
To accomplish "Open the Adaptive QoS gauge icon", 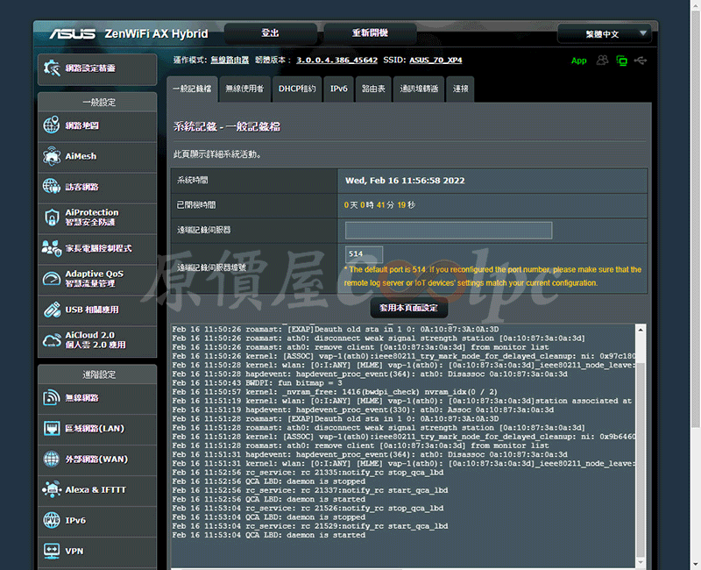I will click(x=52, y=278).
